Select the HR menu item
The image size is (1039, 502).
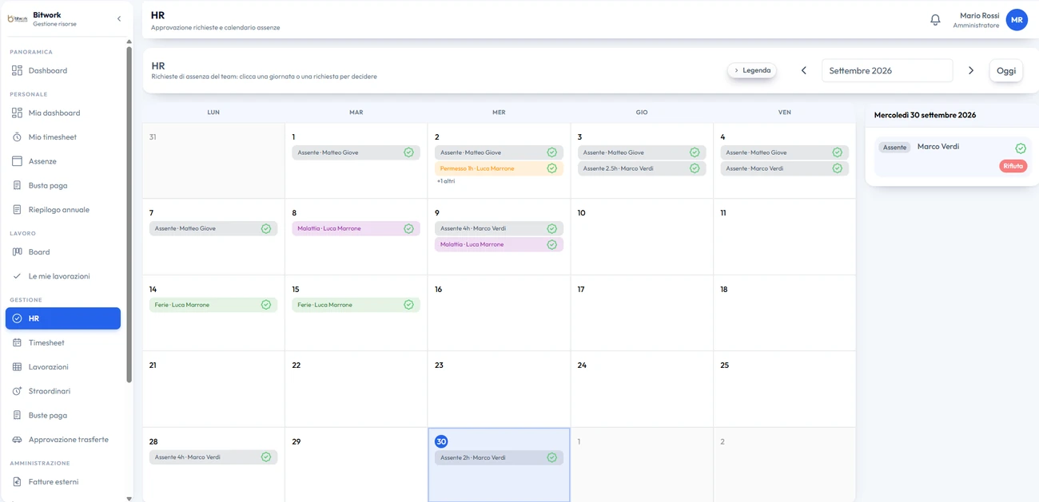63,318
